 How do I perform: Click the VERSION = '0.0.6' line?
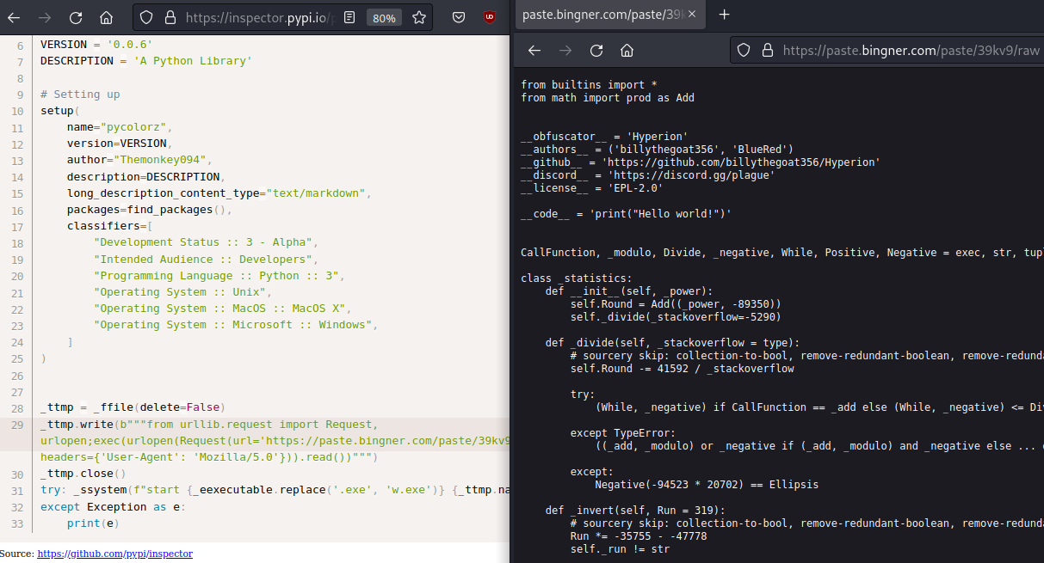(96, 45)
